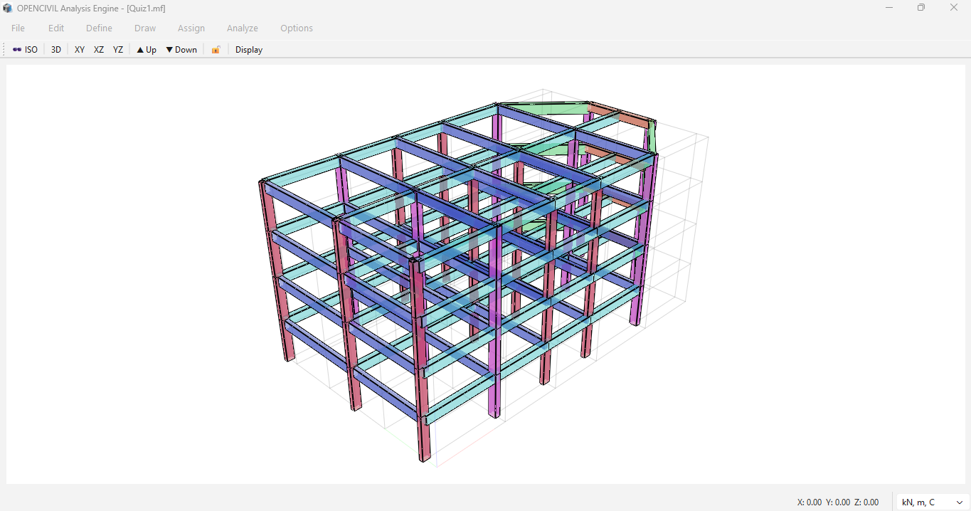Select the YZ plane view

[x=118, y=50]
